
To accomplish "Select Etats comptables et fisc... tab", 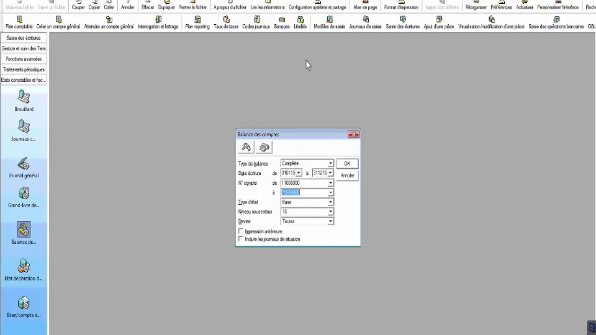I will coord(23,80).
